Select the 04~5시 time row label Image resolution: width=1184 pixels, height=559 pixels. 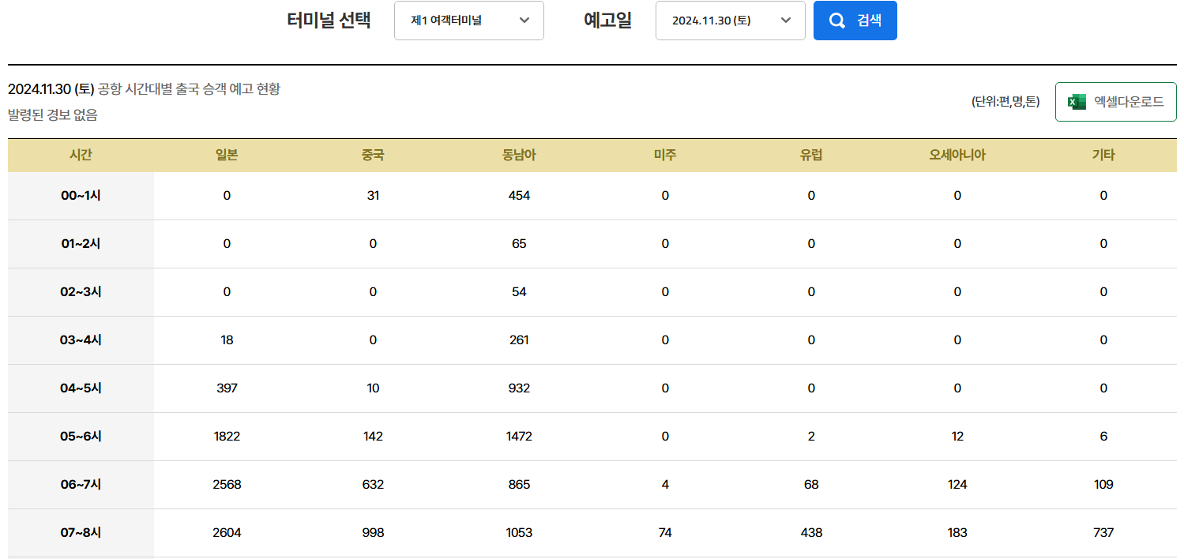click(81, 388)
